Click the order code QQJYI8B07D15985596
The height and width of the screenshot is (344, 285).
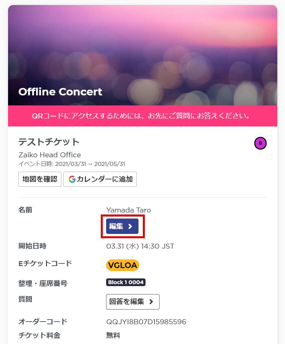click(146, 322)
